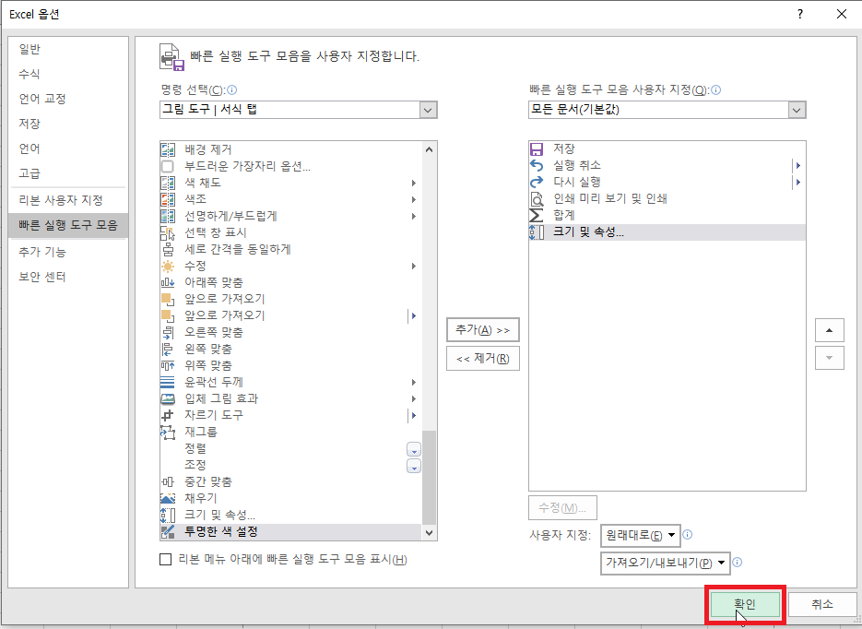The width and height of the screenshot is (862, 629).
Task: Open the 추가 기능 category
Action: coord(68,252)
